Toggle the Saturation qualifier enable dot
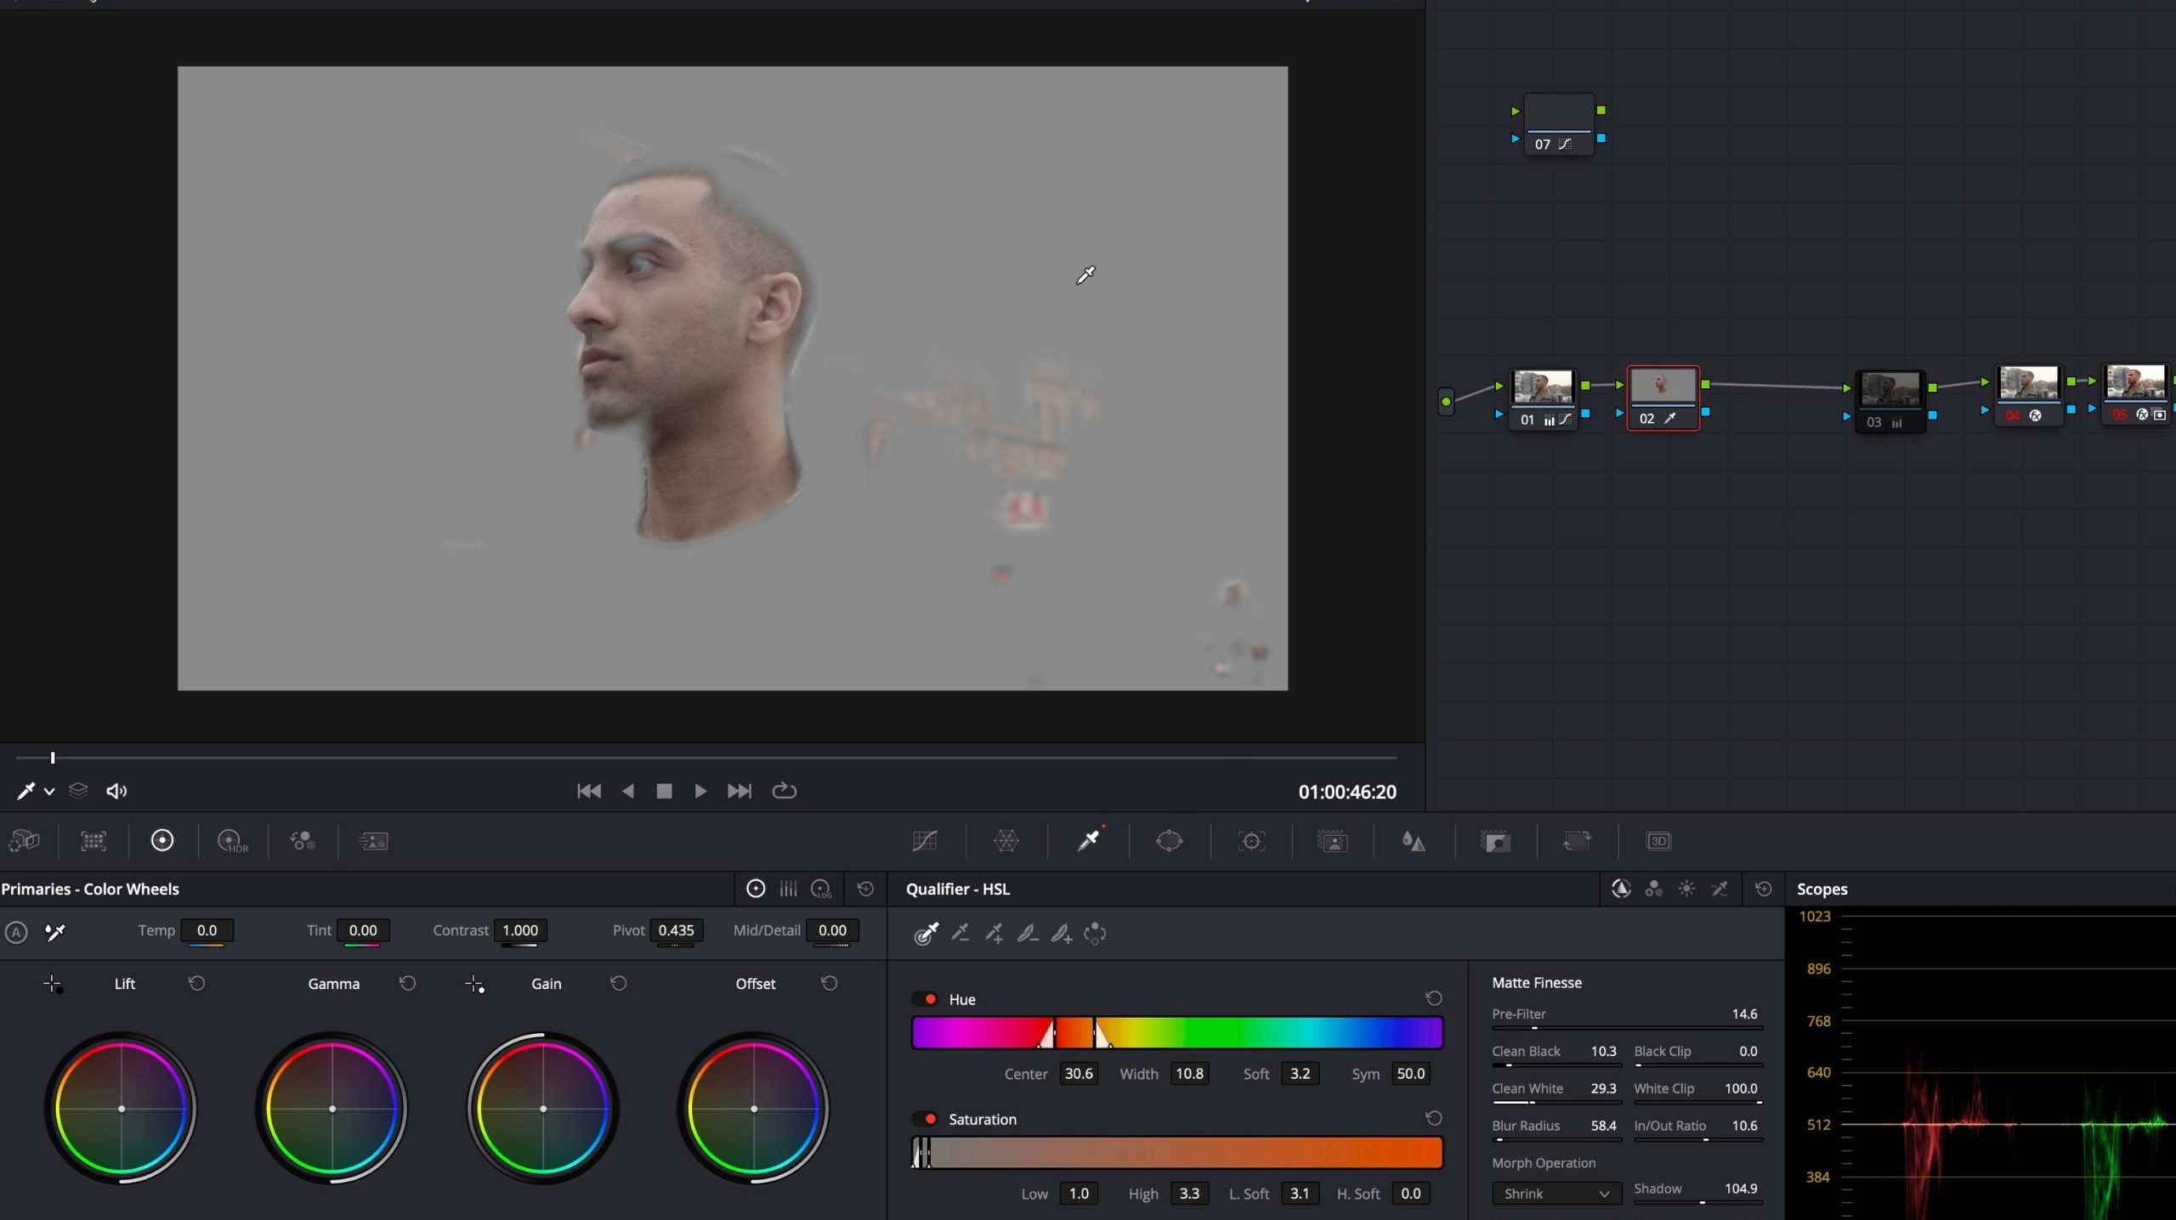The width and height of the screenshot is (2176, 1220). (x=930, y=1119)
